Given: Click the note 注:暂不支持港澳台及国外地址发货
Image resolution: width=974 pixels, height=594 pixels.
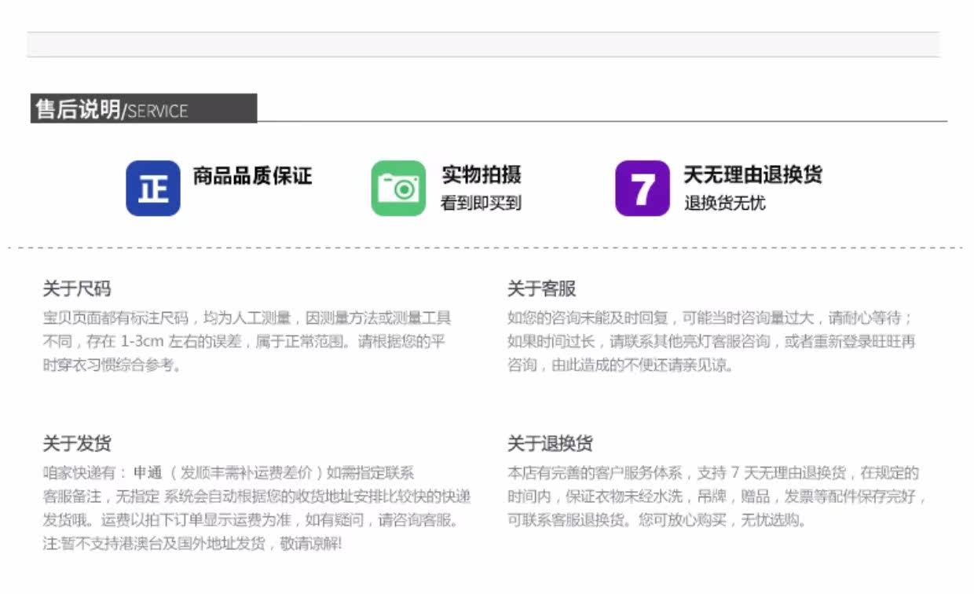Looking at the screenshot, I should pos(192,544).
